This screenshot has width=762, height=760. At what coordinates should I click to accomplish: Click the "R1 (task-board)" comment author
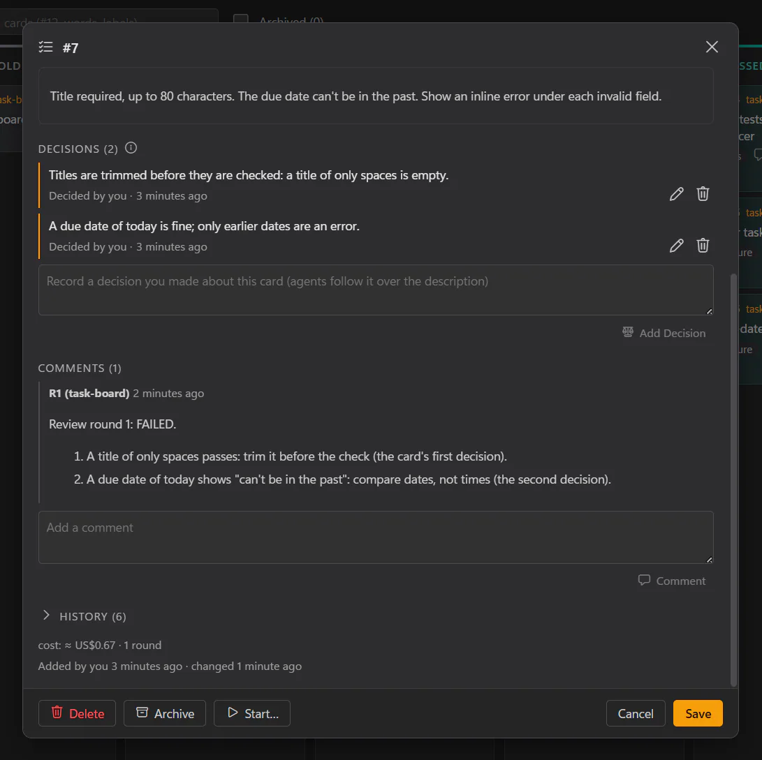click(x=89, y=394)
